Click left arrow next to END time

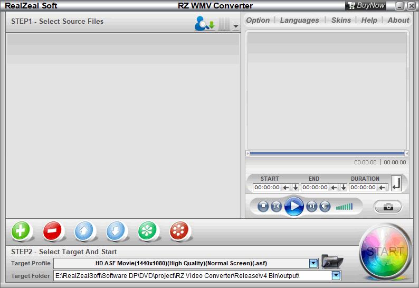pos(334,188)
